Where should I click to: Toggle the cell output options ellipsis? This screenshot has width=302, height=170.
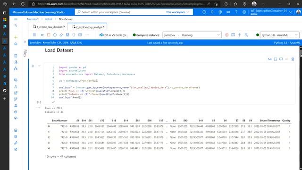coord(38,108)
